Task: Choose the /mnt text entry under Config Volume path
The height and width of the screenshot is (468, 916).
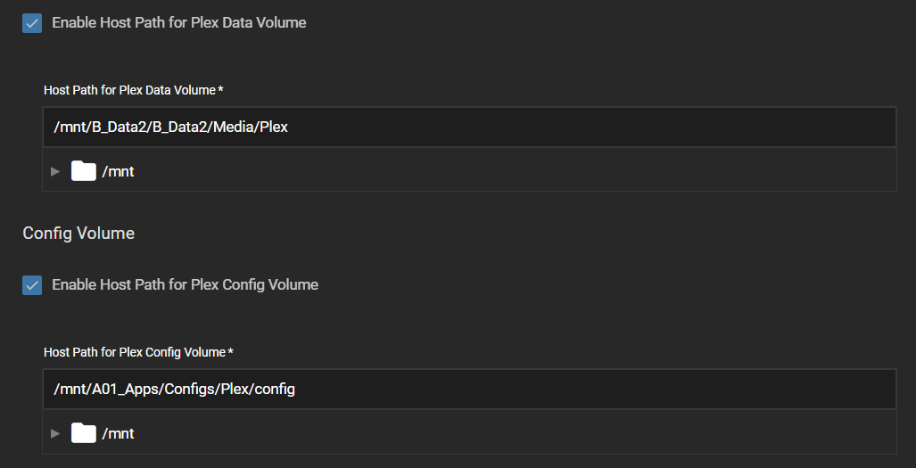Action: click(118, 433)
